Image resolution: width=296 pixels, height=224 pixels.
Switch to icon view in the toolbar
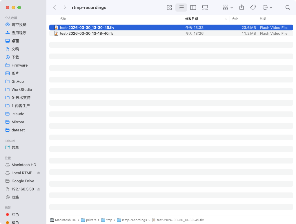169,8
